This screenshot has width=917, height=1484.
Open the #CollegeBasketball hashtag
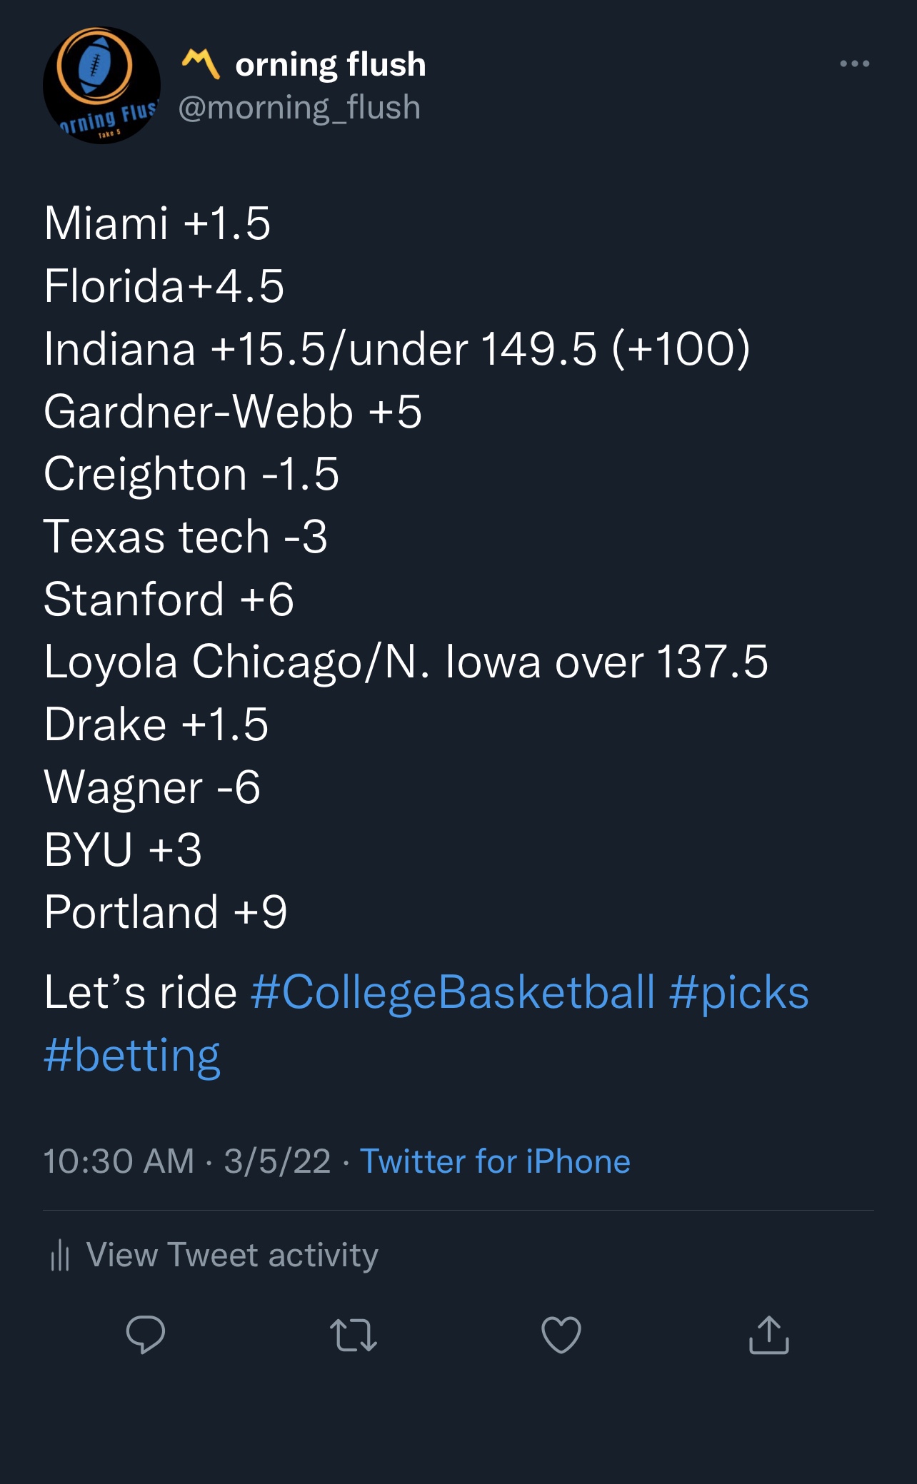coord(453,992)
